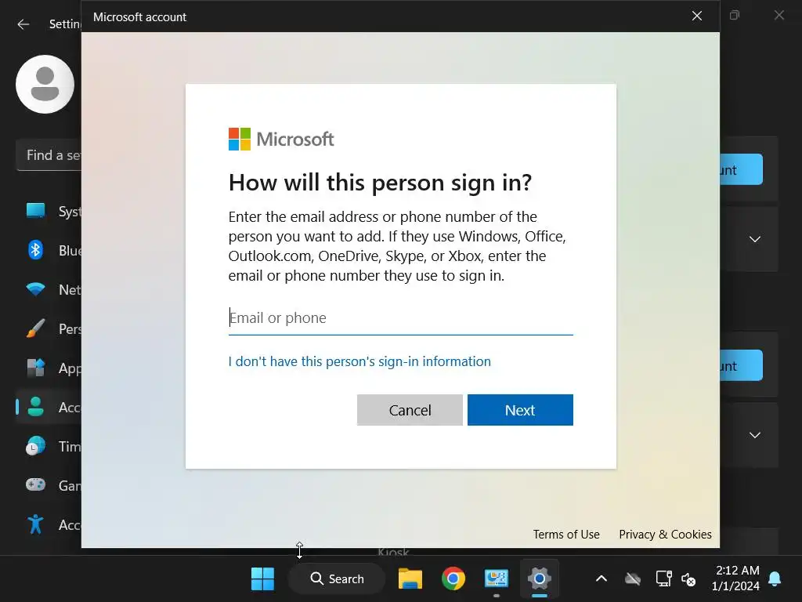Open System settings icon in sidebar
This screenshot has width=802, height=602.
tap(35, 211)
